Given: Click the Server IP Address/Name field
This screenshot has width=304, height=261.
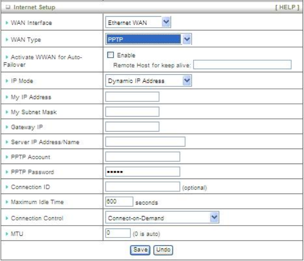Looking at the screenshot, I should coord(145,141).
